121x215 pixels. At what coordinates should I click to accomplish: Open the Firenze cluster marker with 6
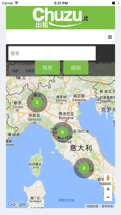click(62, 132)
